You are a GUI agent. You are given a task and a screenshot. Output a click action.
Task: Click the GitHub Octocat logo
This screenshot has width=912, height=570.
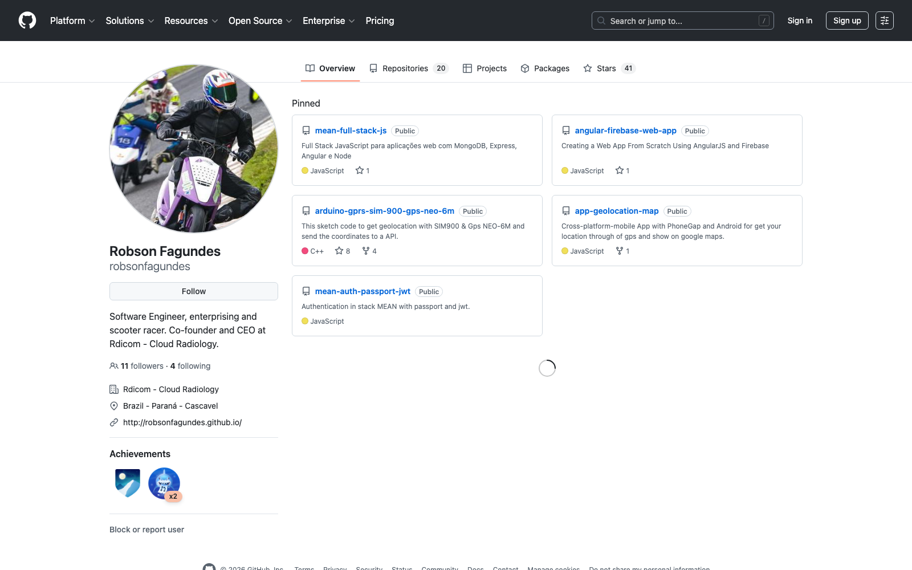tap(27, 21)
